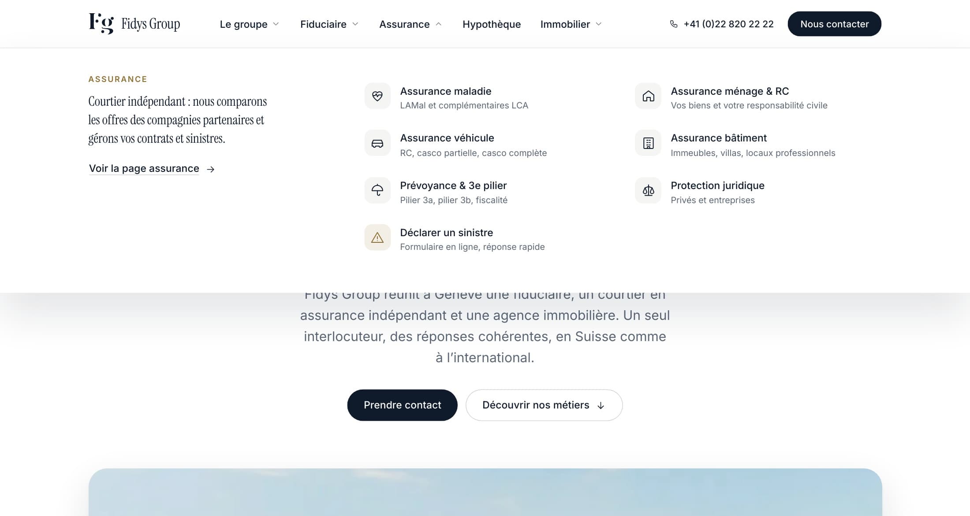Screen dimensions: 970x516
Task: Click the scales icon for Protection juridique
Action: 648,190
